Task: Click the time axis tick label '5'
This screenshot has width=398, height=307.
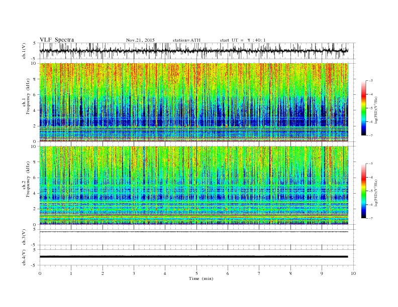Action: tap(196, 273)
